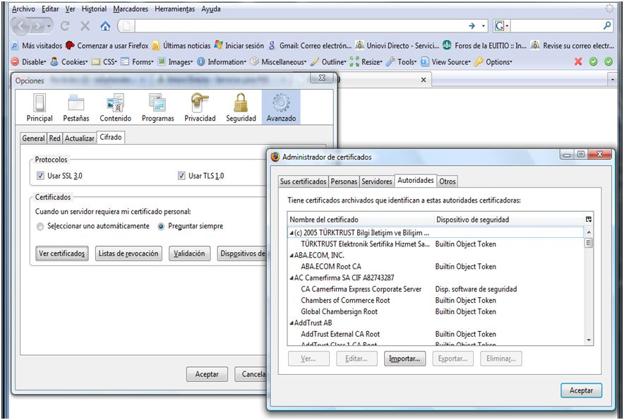This screenshot has height=420, width=624.
Task: Open the home page icon
Action: click(105, 26)
